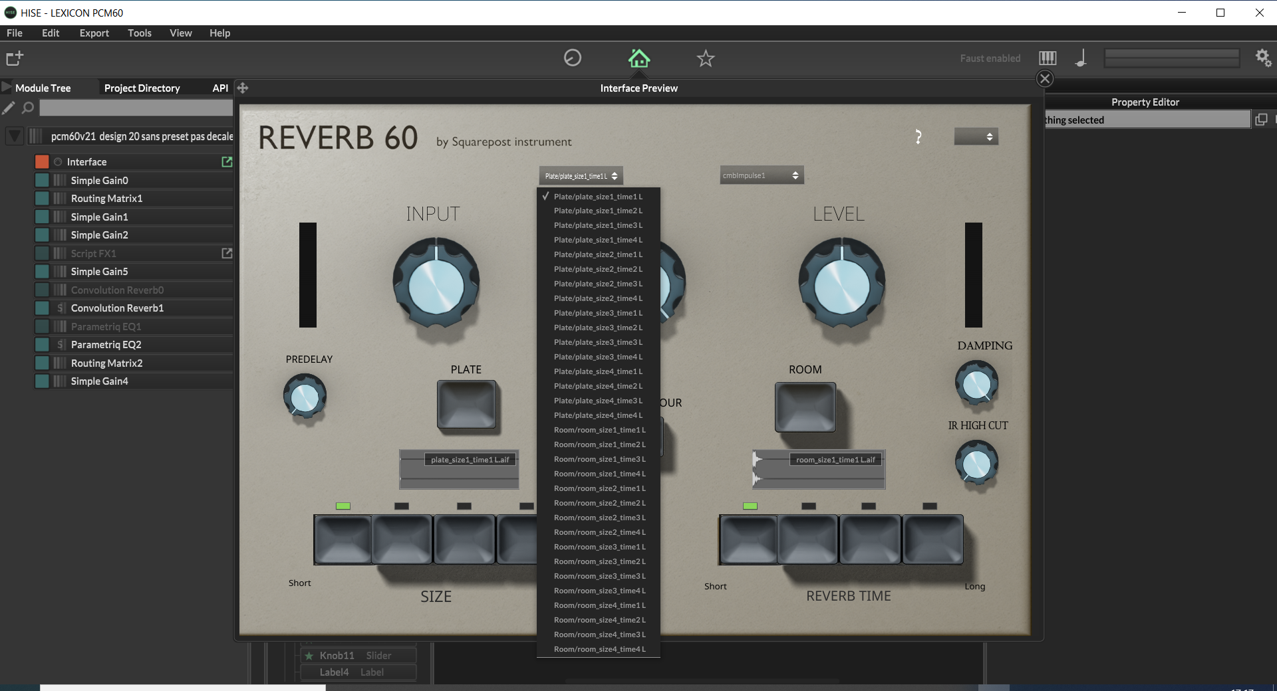Click the new preset icon top-left
Viewport: 1277px width, 691px height.
tap(15, 58)
